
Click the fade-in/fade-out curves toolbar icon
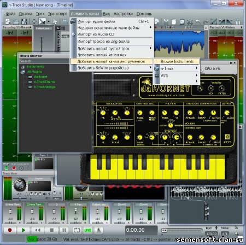click(x=226, y=22)
